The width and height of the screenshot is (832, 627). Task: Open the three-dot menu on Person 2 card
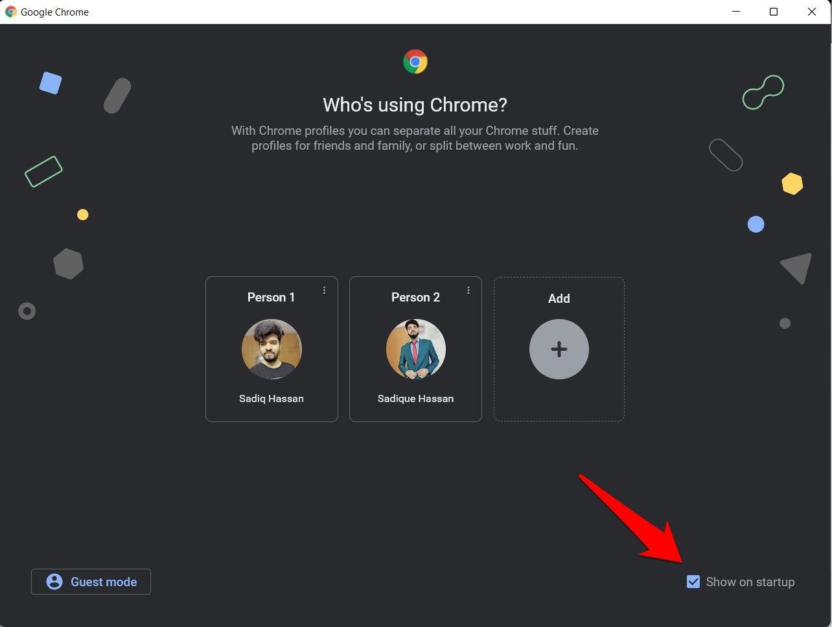point(468,290)
